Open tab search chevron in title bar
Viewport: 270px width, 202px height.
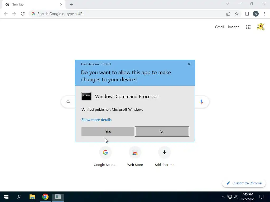228,4
